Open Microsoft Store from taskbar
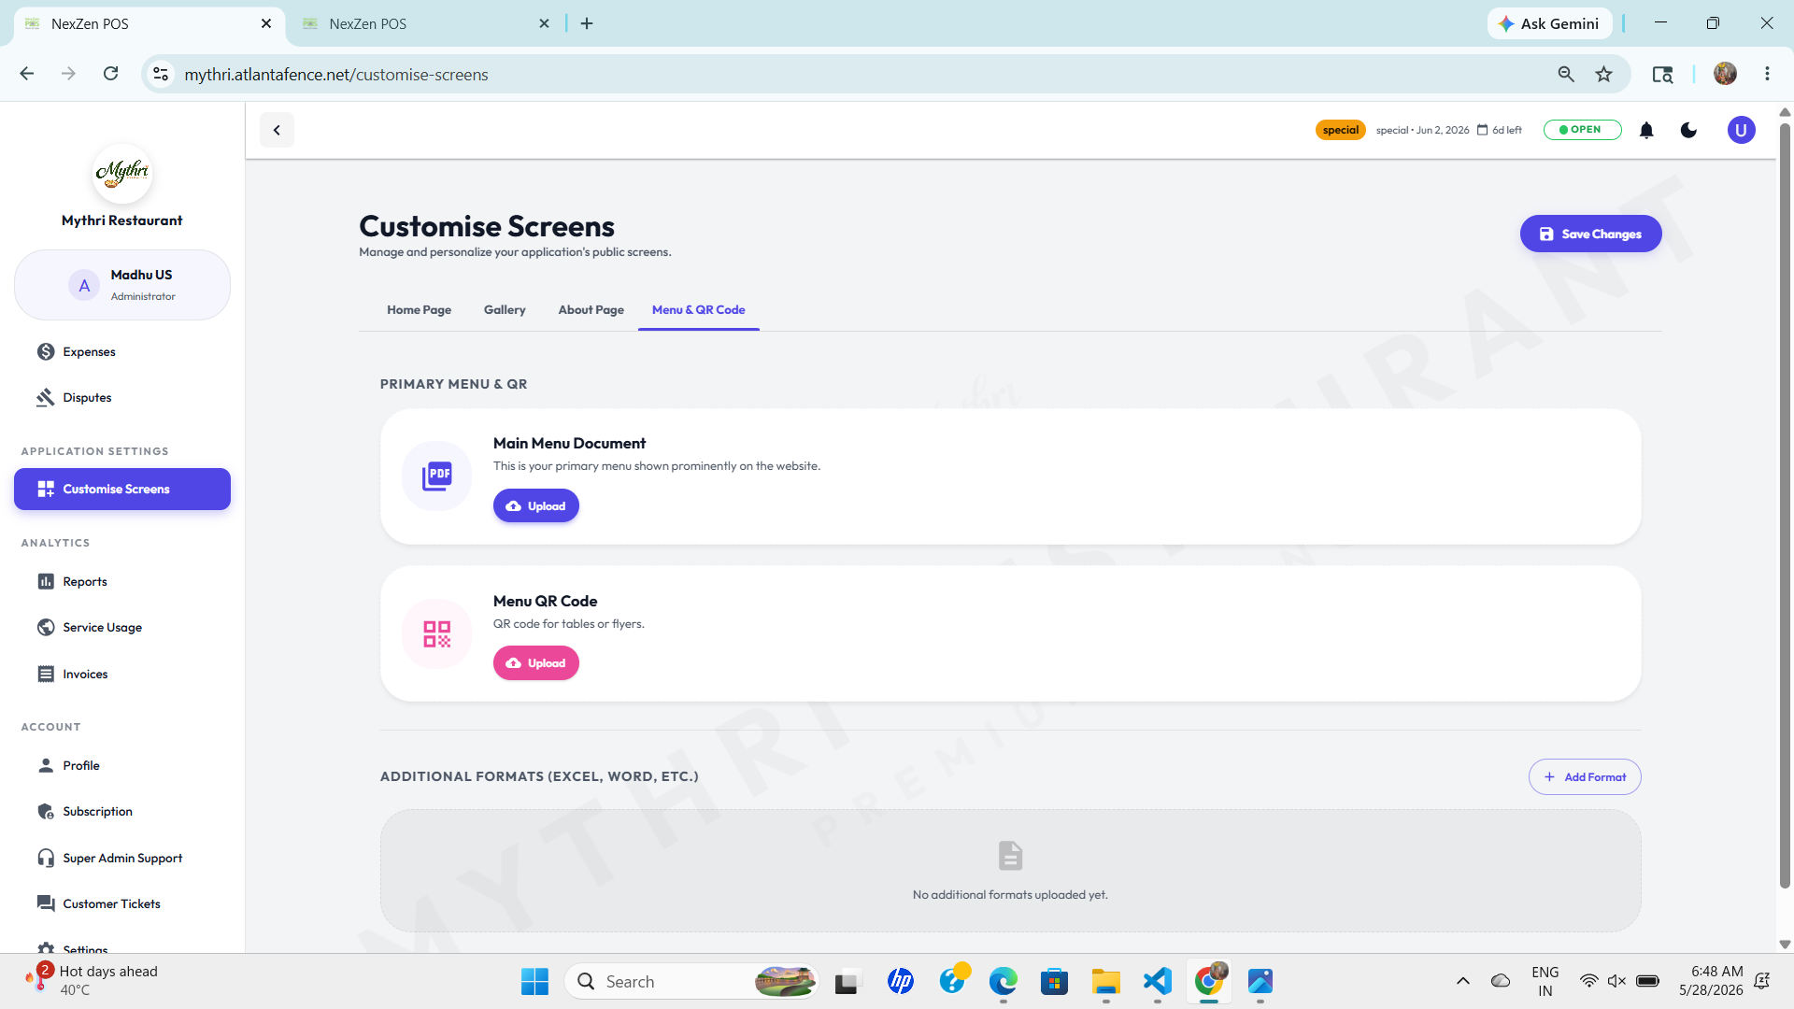Screen dimensions: 1794x1009 (1054, 981)
